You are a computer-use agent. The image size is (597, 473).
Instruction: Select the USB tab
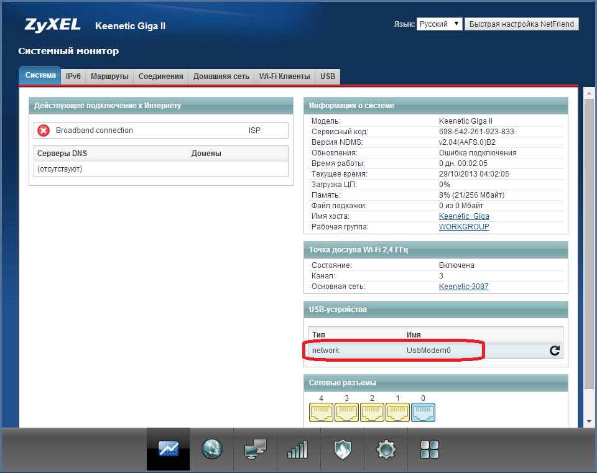click(x=328, y=76)
